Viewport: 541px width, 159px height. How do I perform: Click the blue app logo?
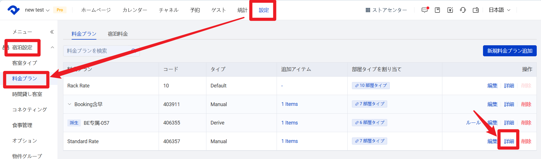pos(13,10)
